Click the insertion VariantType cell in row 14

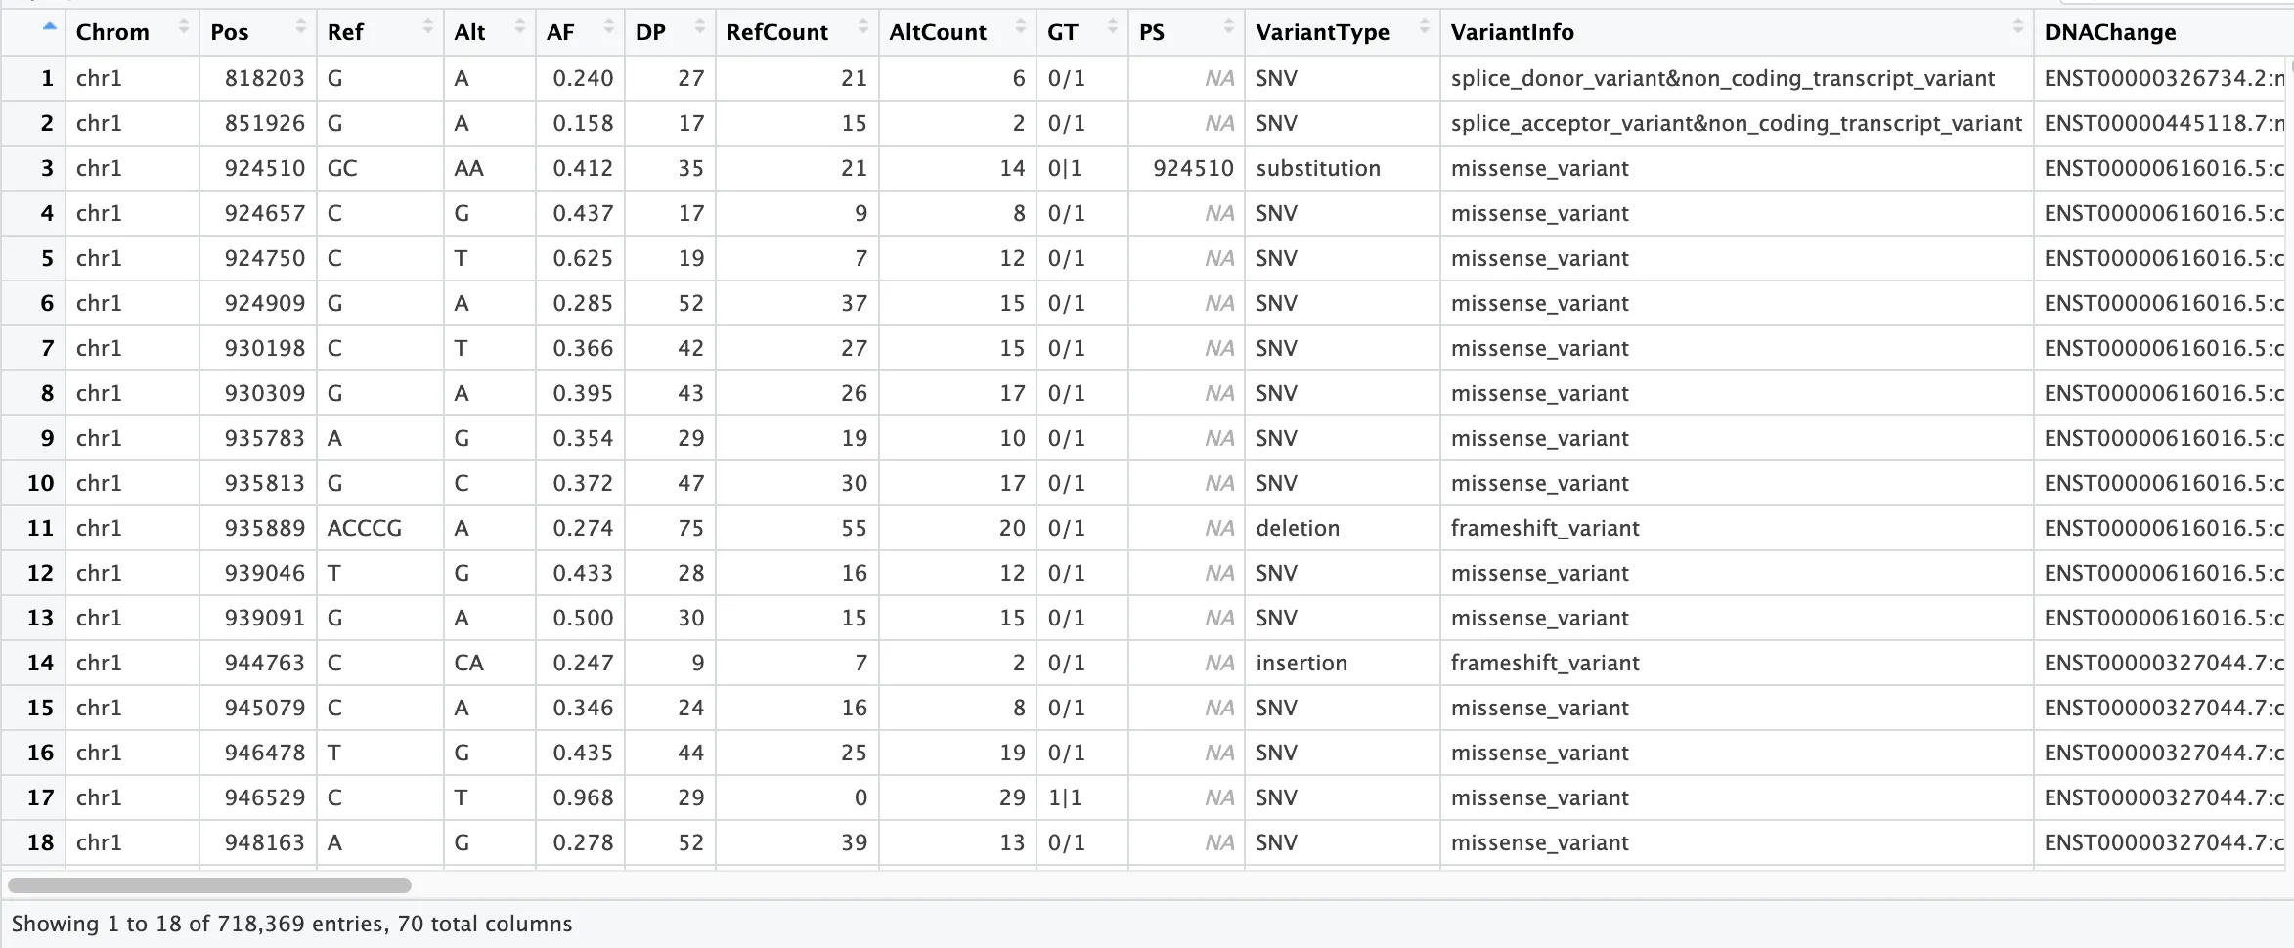1342,663
